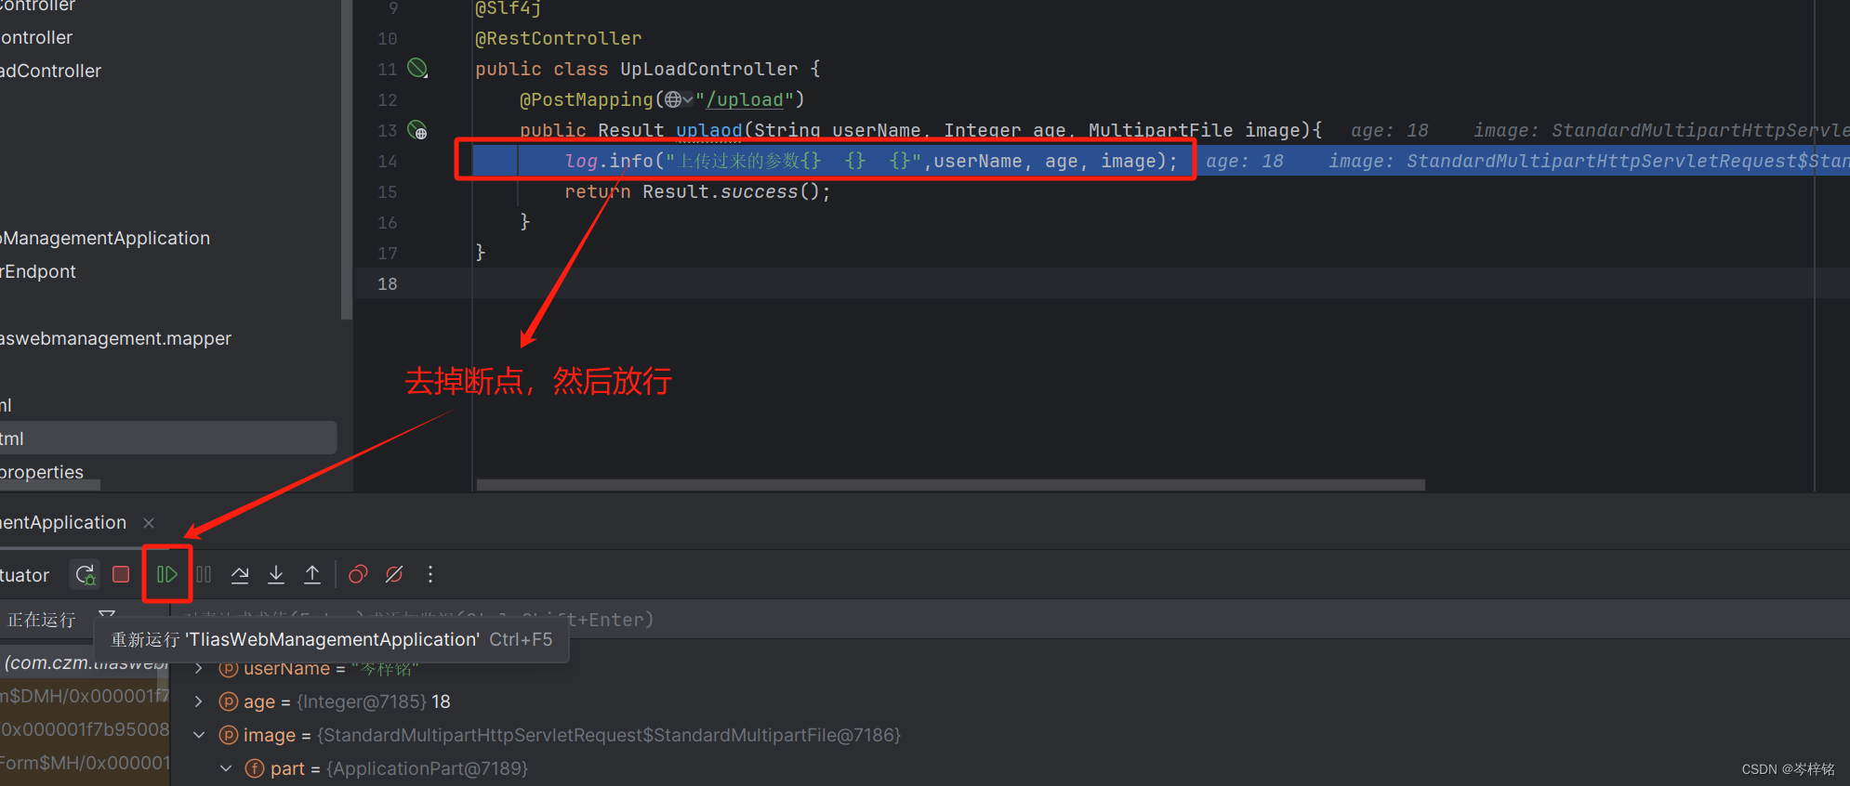Screen dimensions: 1850x786
Task: Click the class gutter icon on line 11
Action: (417, 68)
